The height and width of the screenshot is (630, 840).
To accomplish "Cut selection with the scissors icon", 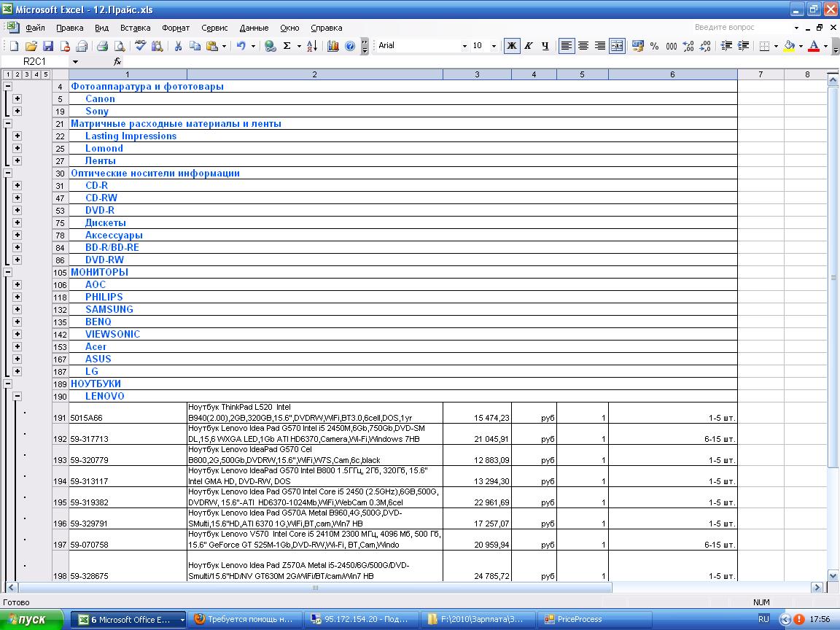I will (x=178, y=46).
